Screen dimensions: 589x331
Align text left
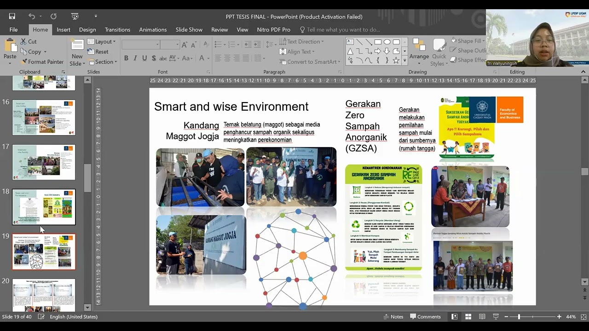218,58
